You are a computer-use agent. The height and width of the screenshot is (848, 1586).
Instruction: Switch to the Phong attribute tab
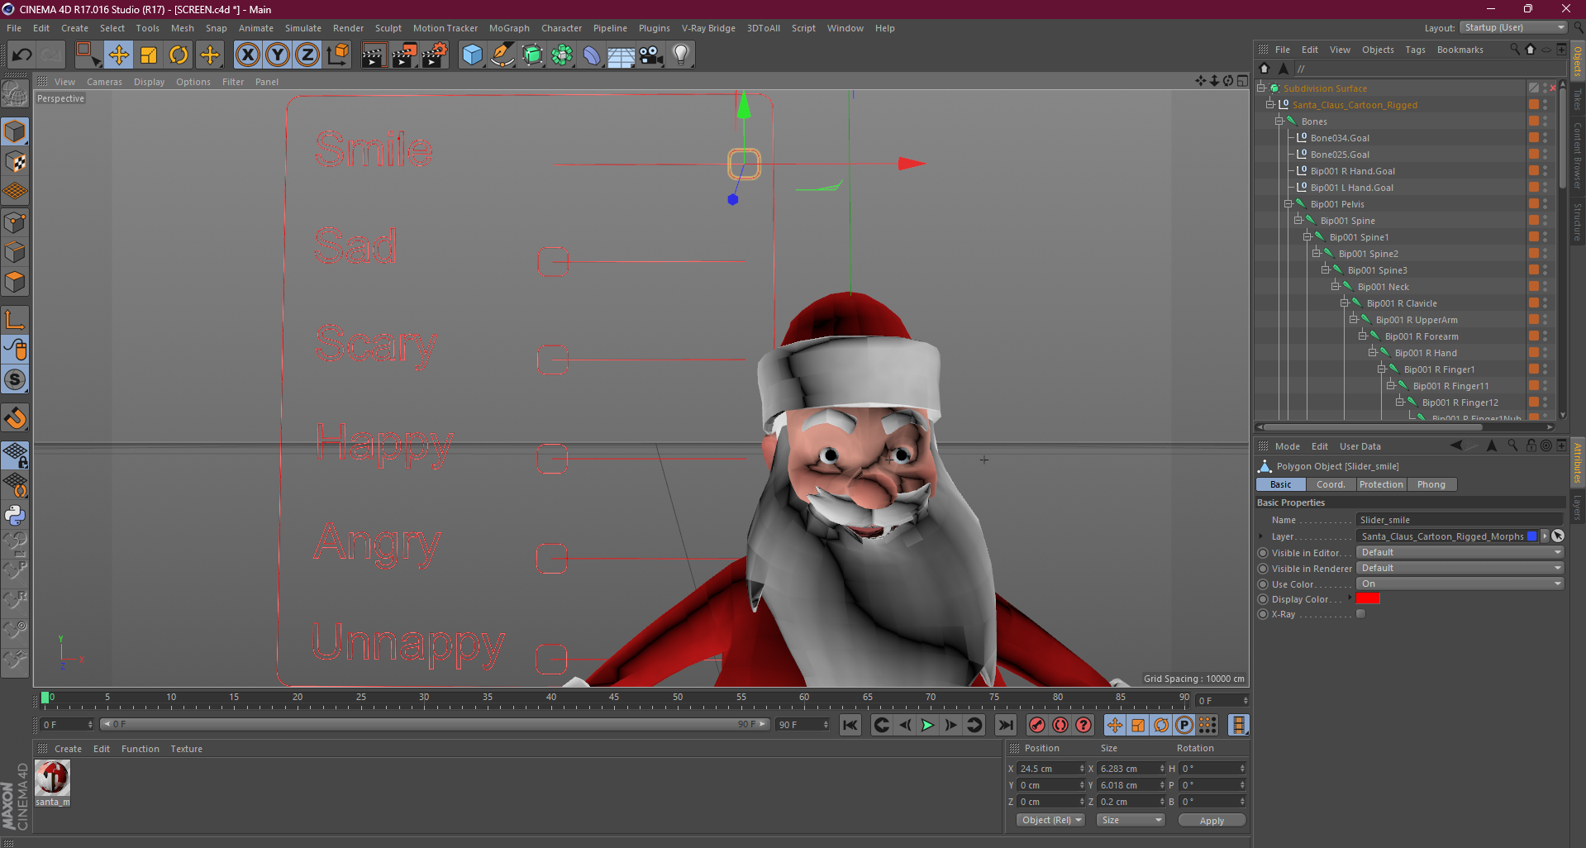[1431, 484]
